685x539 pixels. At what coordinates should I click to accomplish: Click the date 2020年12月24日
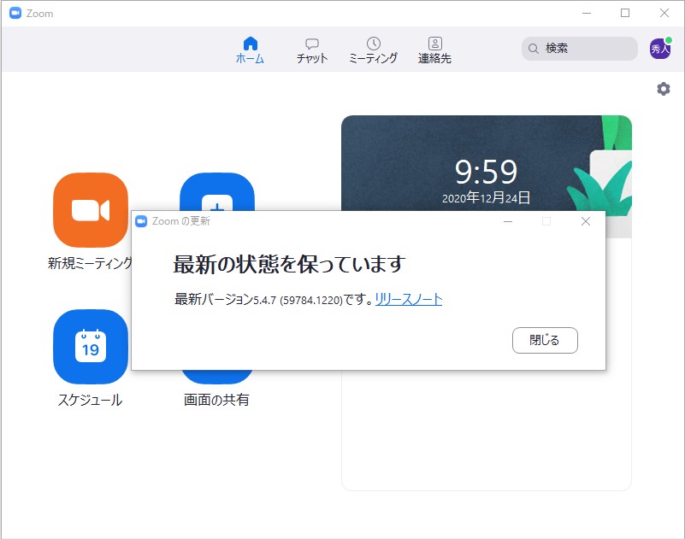coord(485,197)
